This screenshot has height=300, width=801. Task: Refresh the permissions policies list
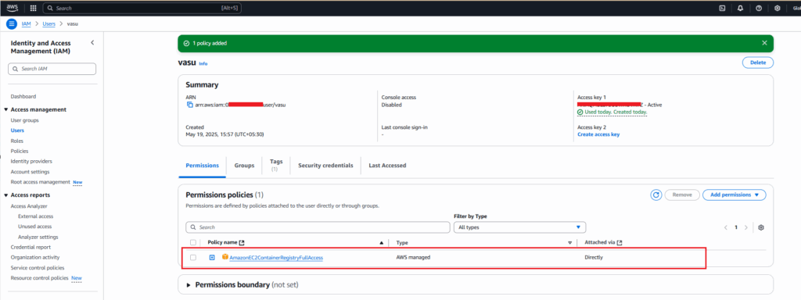(656, 195)
